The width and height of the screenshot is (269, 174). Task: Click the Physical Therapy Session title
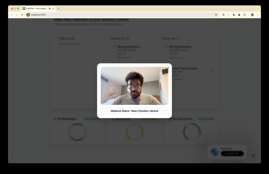click(x=185, y=68)
